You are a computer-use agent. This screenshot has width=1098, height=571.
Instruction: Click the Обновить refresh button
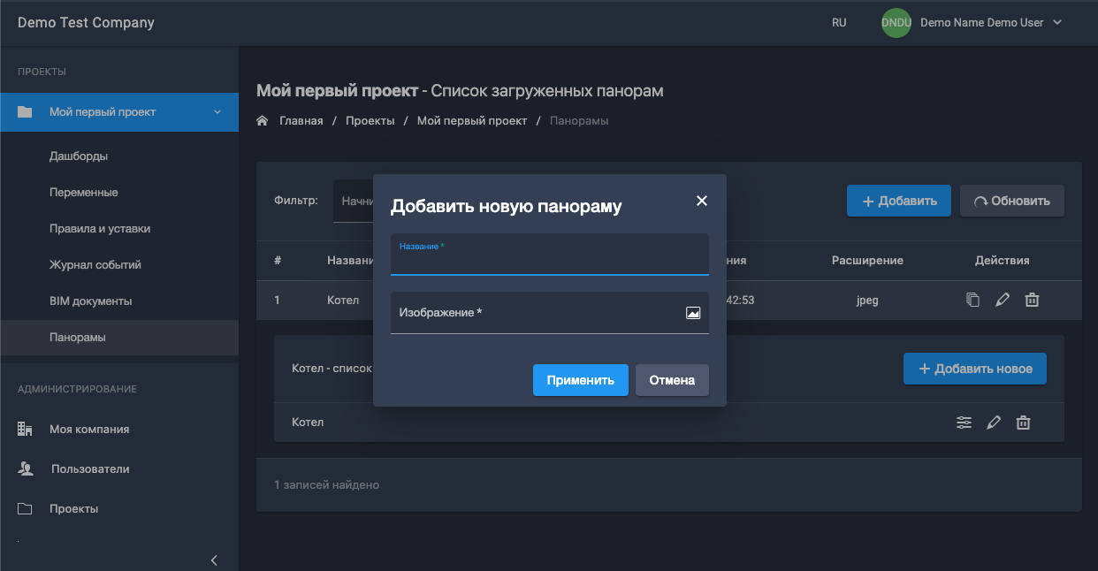(x=1012, y=201)
